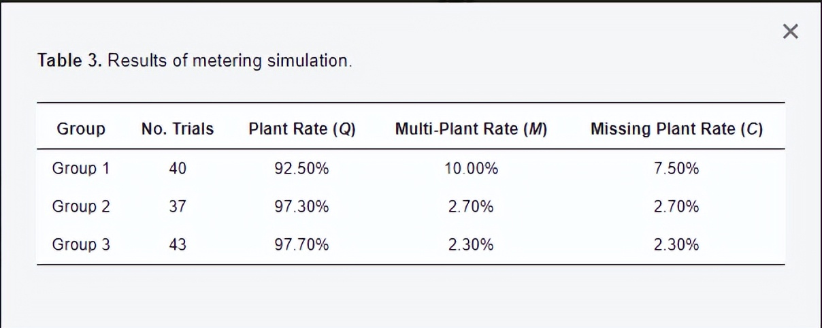Select the Group 1 row label

(x=81, y=169)
